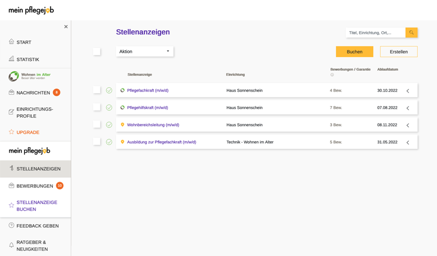The image size is (437, 256).
Task: Click the refresh icon beside Pflegehilfskraft
Action: (122, 108)
